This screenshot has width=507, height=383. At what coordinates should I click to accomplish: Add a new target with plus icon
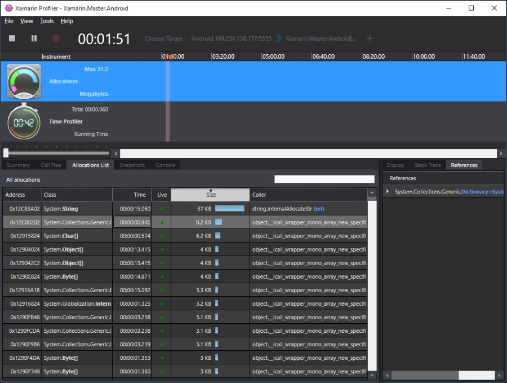click(369, 38)
